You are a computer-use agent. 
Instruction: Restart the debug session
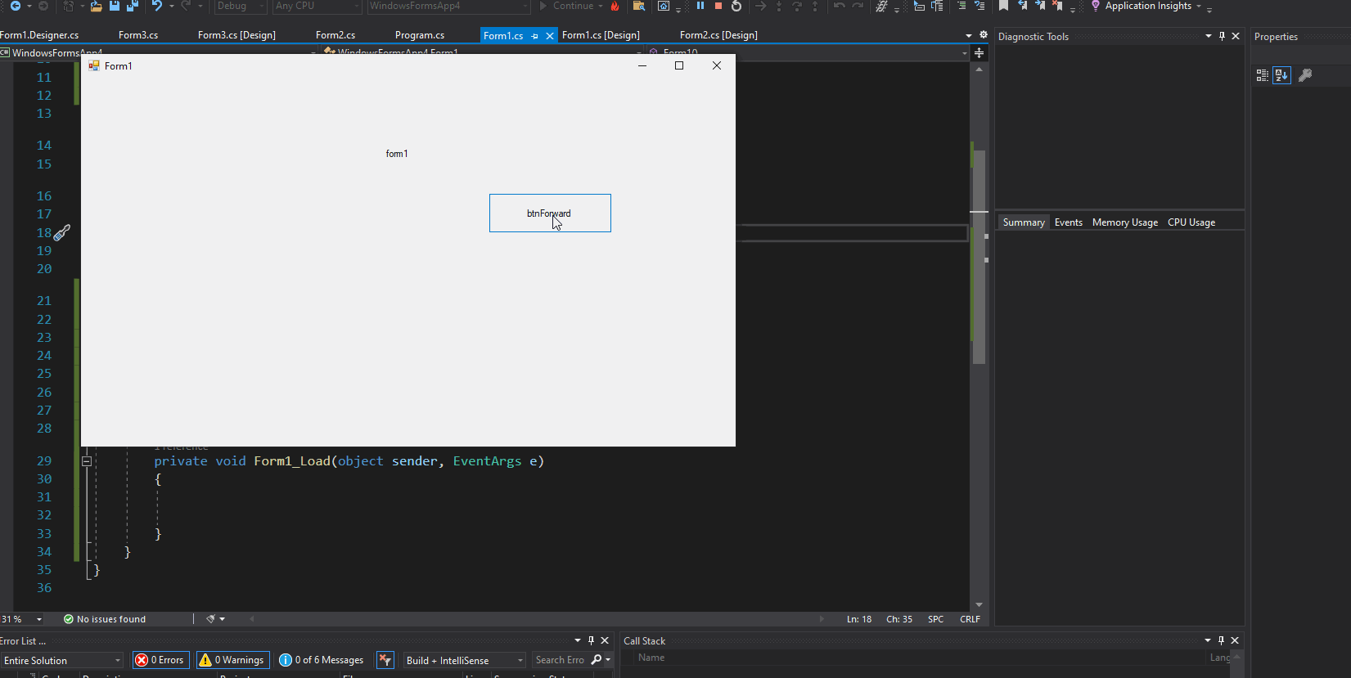(736, 6)
